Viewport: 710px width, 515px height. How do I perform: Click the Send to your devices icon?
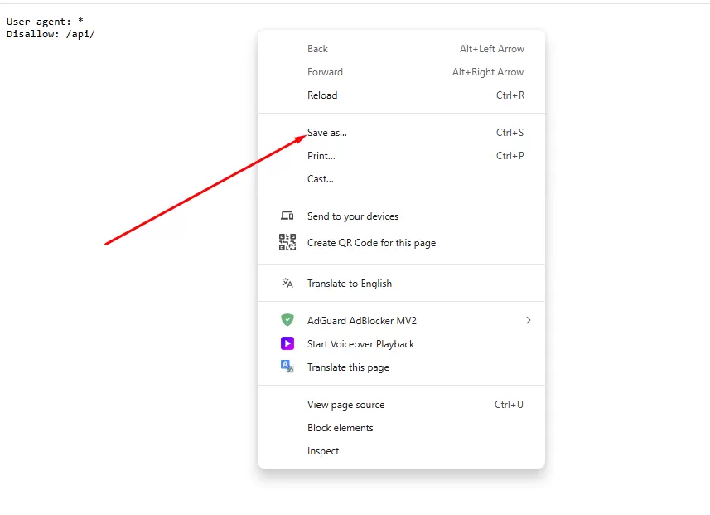pos(287,216)
